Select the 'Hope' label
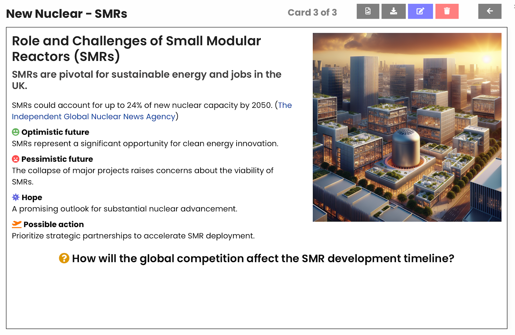Image resolution: width=515 pixels, height=335 pixels. tap(32, 197)
